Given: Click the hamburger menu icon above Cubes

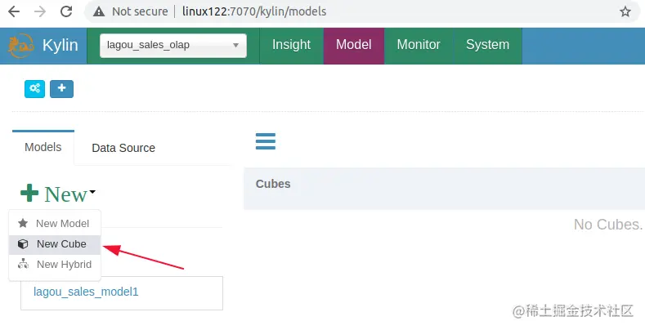Looking at the screenshot, I should click(266, 141).
